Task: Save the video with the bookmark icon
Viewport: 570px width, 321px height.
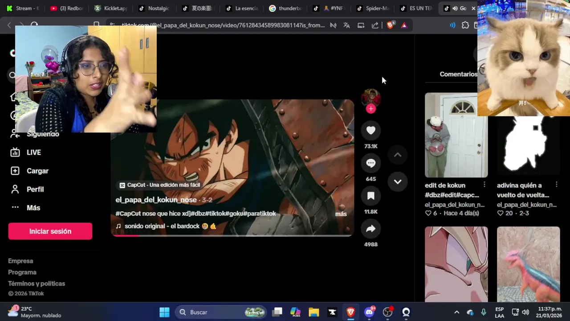Action: point(371,196)
